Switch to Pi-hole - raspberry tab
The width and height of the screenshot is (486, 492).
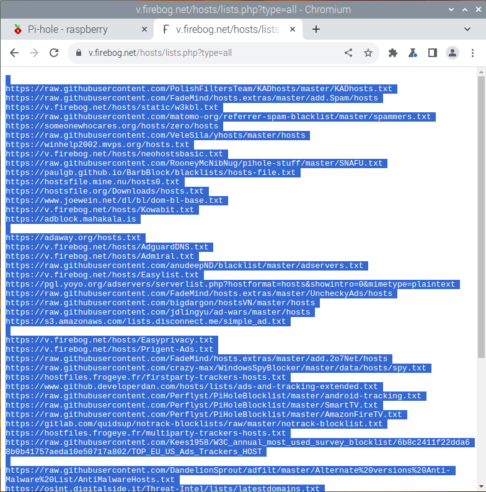[x=77, y=29]
